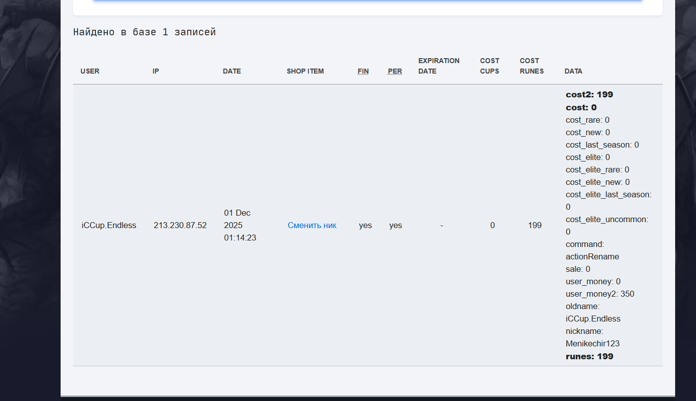
Task: Click the PER column header abbreviation
Action: click(395, 71)
